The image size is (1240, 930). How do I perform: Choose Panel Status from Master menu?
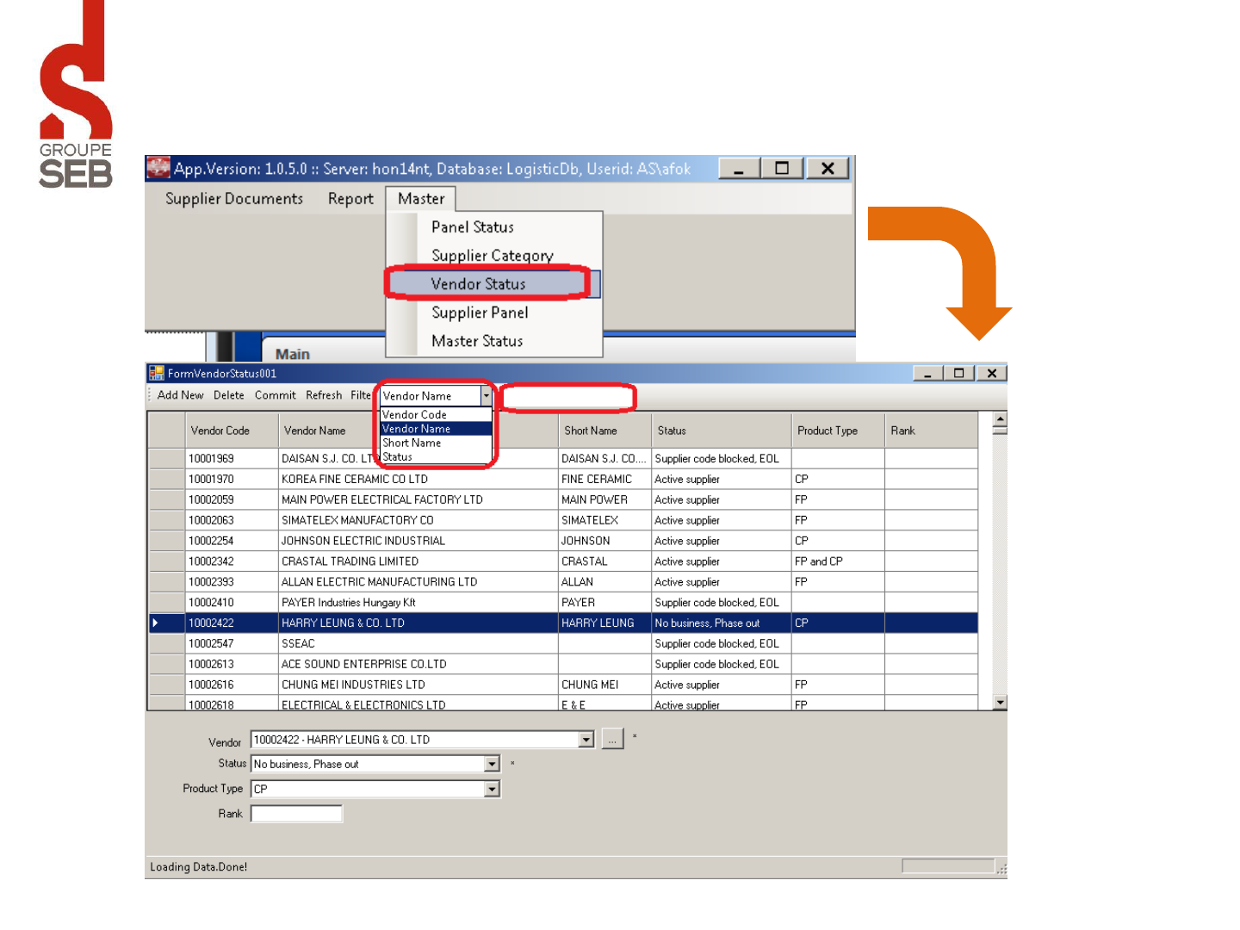473,227
